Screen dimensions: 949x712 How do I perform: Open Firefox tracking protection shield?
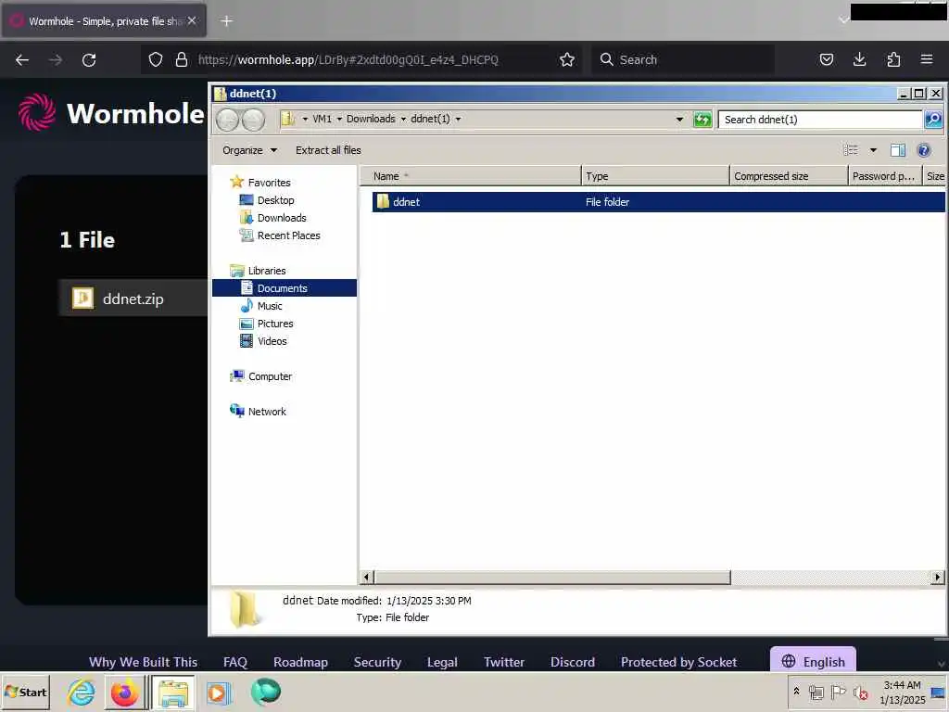156,59
